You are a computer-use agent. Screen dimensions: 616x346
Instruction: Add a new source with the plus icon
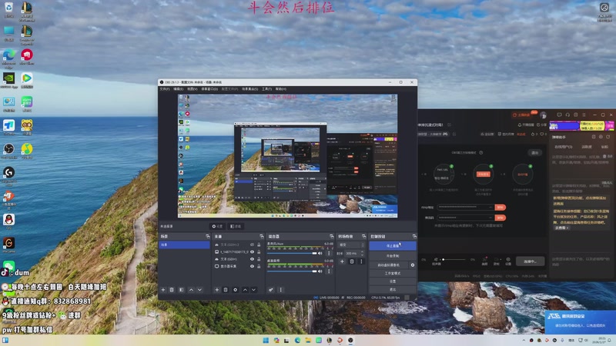coord(217,290)
